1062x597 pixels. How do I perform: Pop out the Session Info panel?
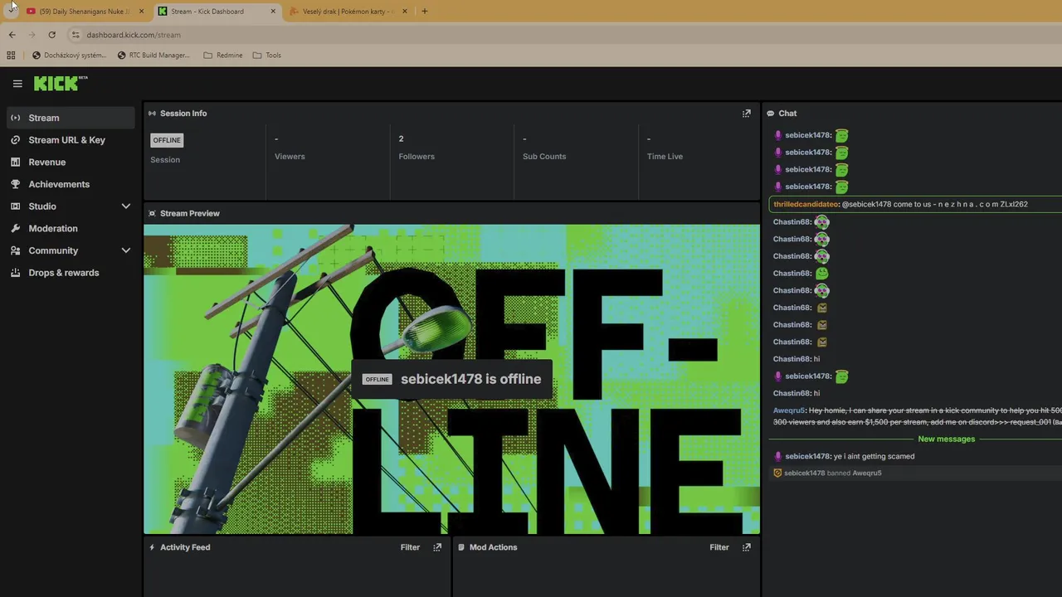tap(746, 114)
